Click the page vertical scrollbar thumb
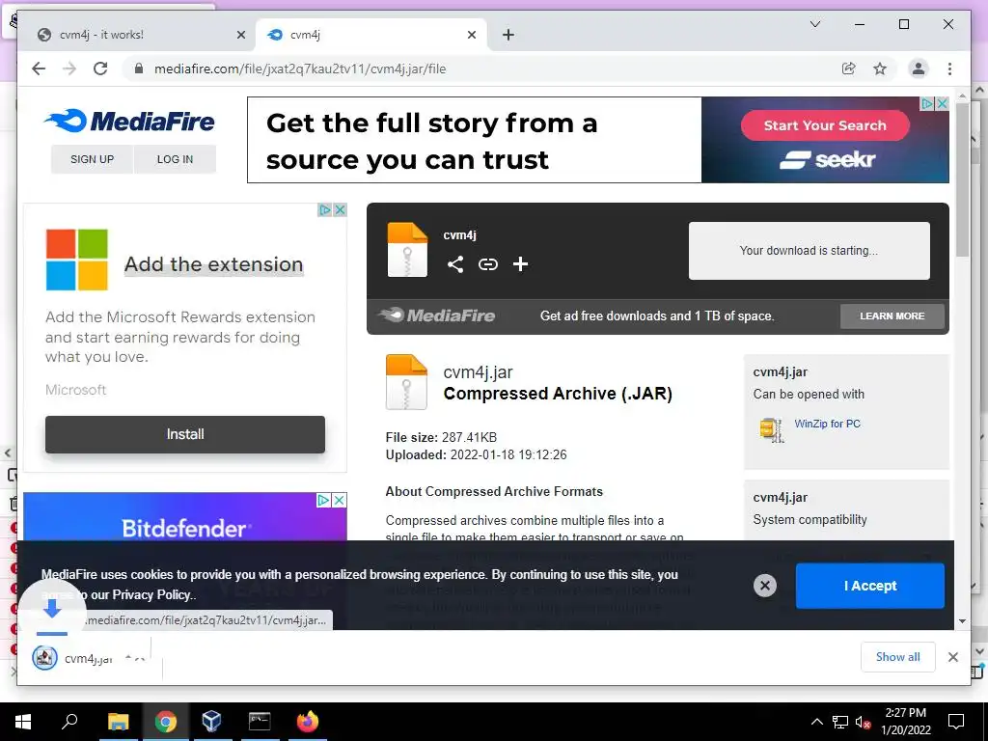This screenshot has width=988, height=741. tap(962, 179)
